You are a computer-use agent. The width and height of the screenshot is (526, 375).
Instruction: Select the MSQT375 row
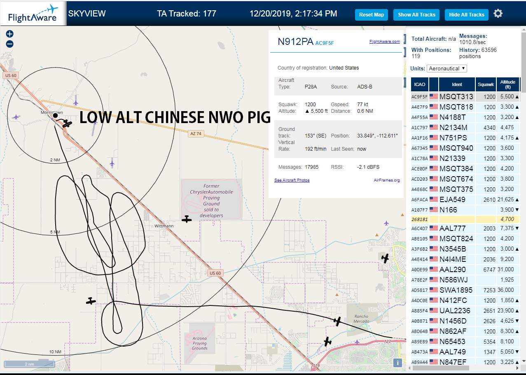(x=465, y=189)
